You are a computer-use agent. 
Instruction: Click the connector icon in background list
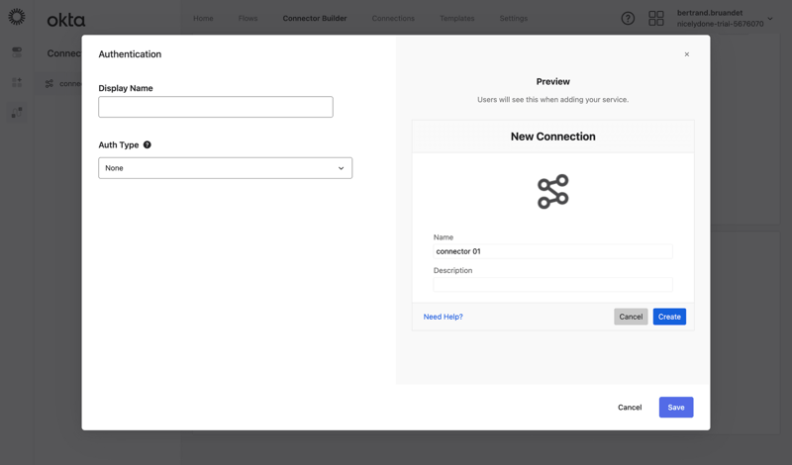[49, 84]
